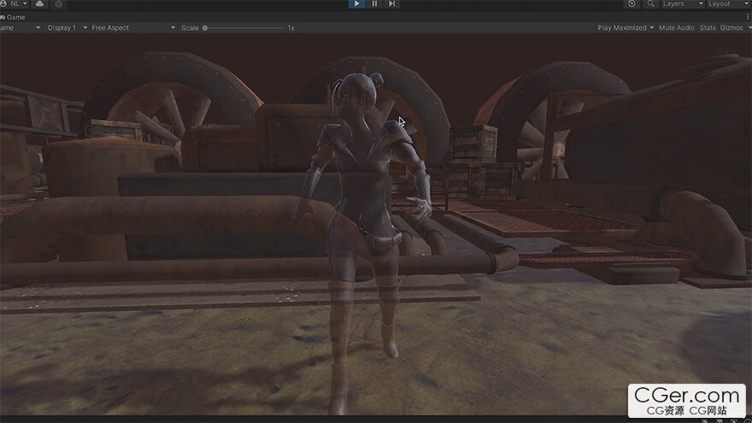The width and height of the screenshot is (752, 423).
Task: Expand the Layout dropdown
Action: (729, 3)
